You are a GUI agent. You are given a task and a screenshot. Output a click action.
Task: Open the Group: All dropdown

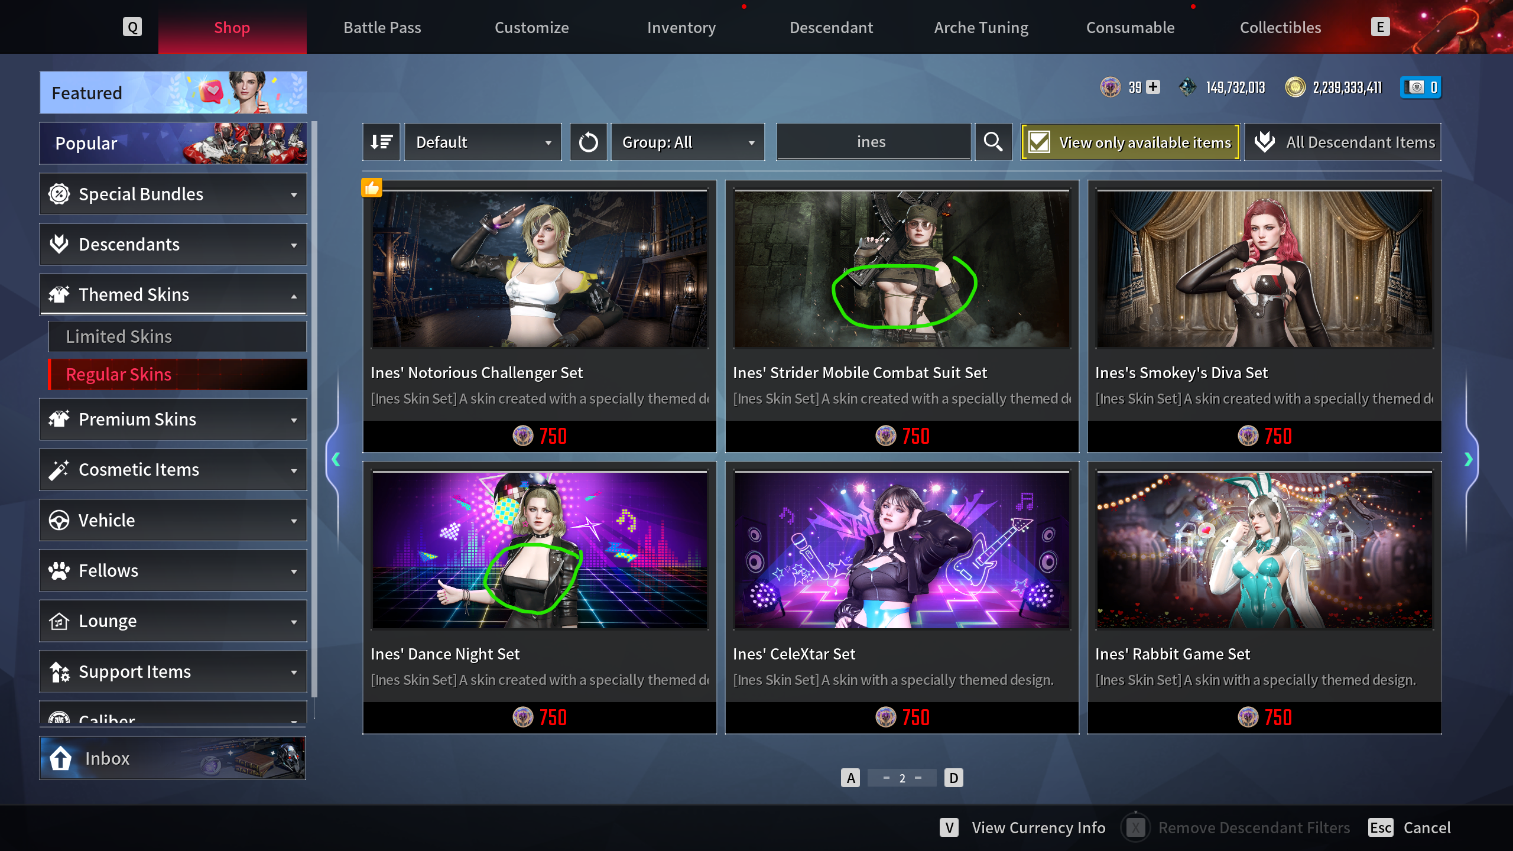pyautogui.click(x=688, y=142)
